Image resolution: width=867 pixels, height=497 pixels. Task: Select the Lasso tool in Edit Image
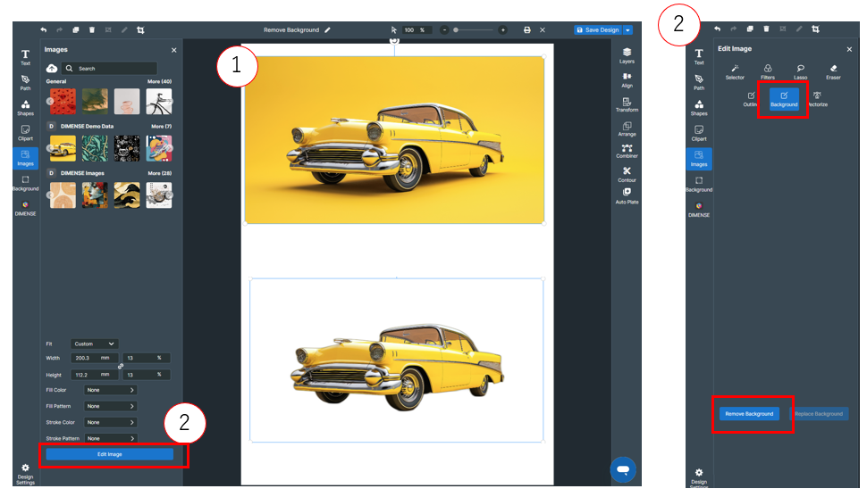tap(800, 70)
